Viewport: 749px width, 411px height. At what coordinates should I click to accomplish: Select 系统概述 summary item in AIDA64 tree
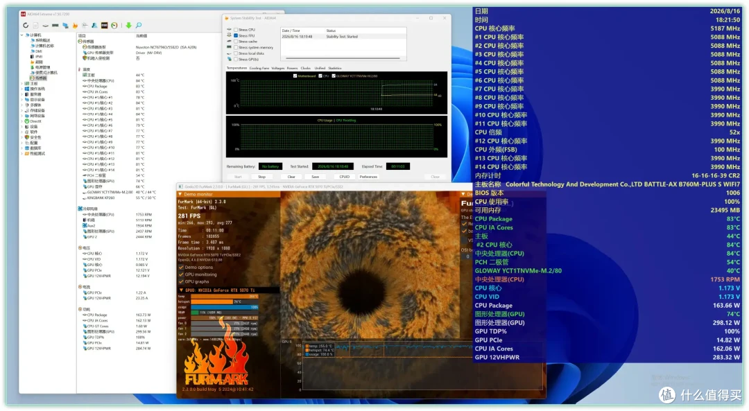pos(40,41)
